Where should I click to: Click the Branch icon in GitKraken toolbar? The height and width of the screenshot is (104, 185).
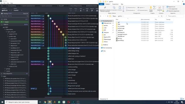pyautogui.click(x=92, y=10)
